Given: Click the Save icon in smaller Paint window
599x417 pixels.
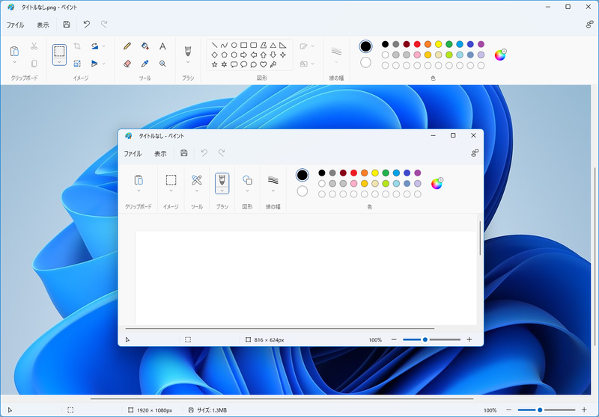Looking at the screenshot, I should (183, 153).
